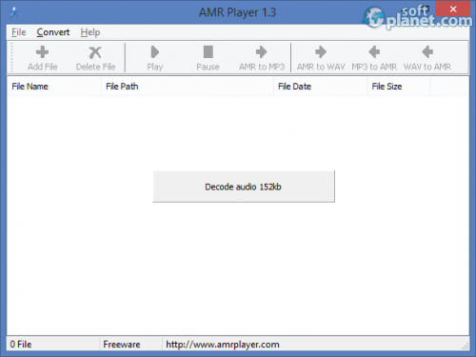Click the AMR Player app icon in title bar
This screenshot has width=476, height=357.
14,12
